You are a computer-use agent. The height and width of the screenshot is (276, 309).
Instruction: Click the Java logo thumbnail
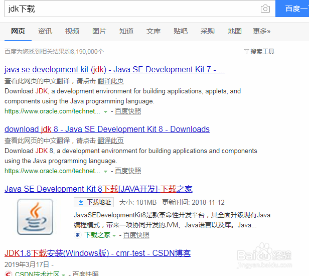pos(35,217)
